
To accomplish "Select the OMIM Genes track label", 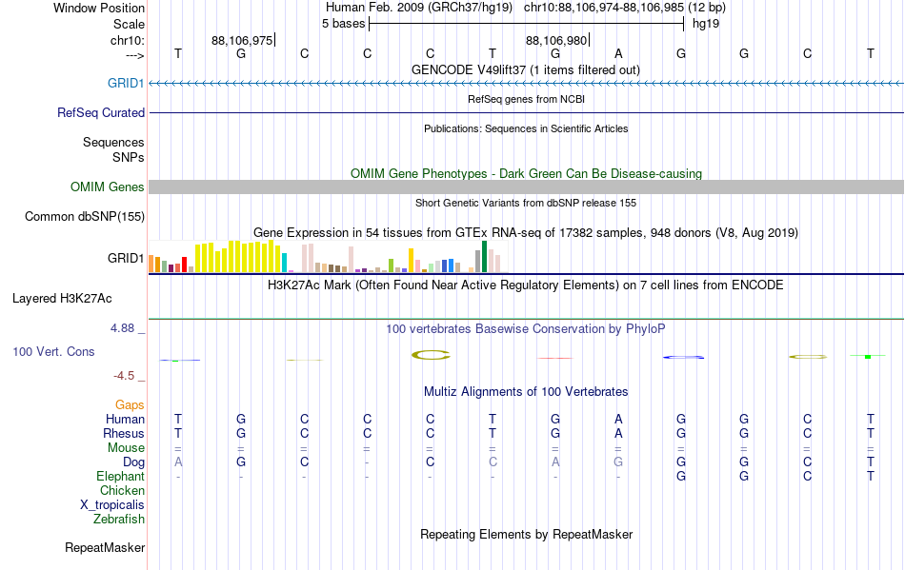I will 107,187.
